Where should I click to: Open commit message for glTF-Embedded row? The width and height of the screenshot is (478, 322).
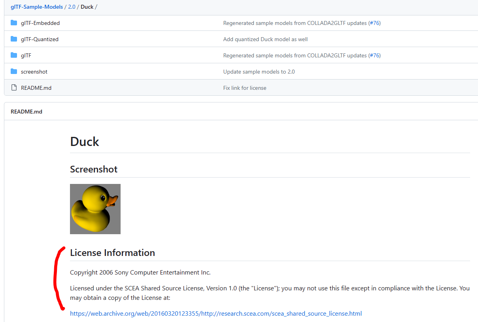pos(295,23)
